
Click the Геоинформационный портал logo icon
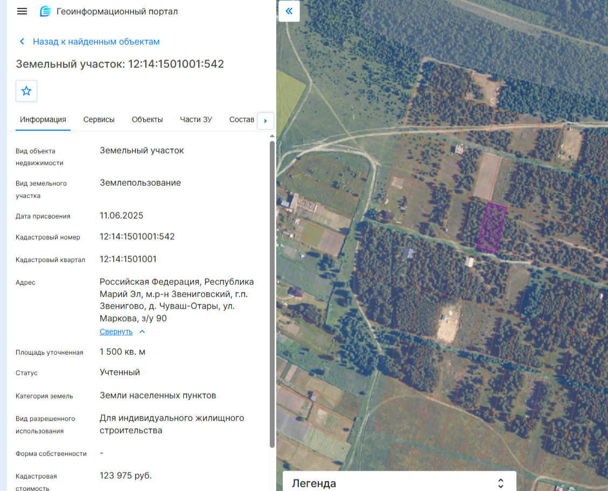point(45,11)
